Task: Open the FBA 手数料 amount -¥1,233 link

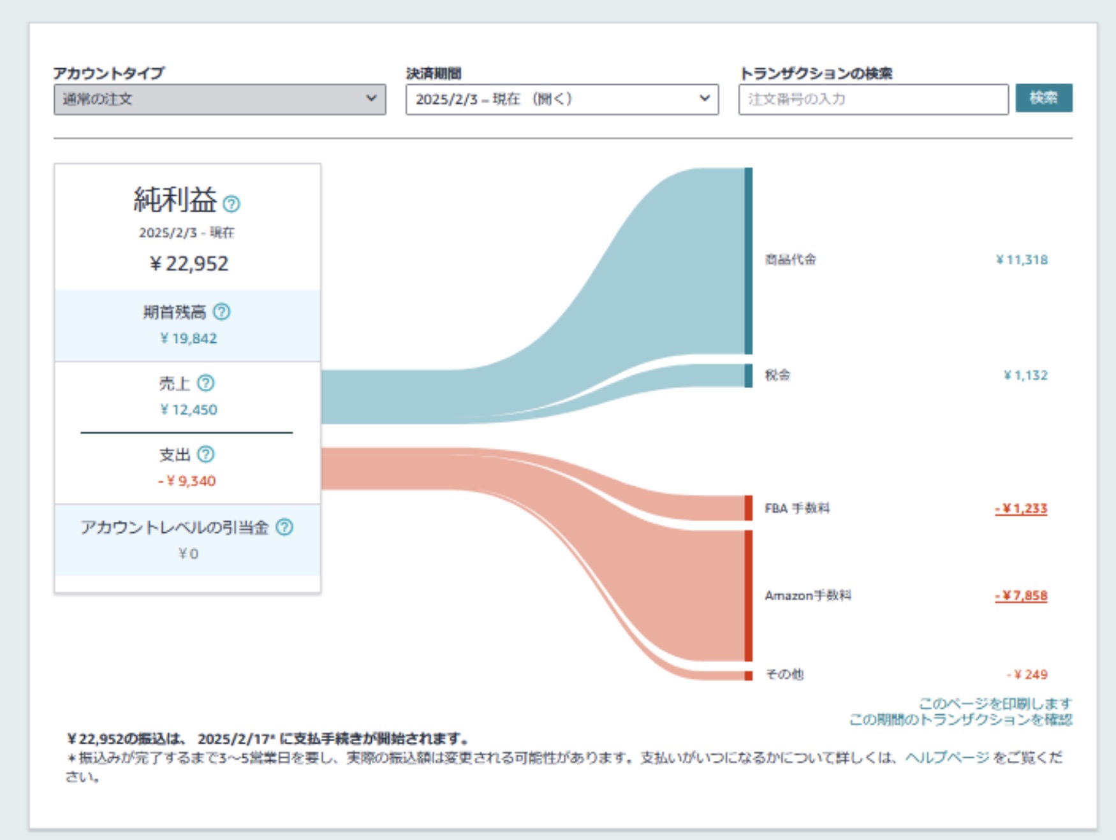Action: (1021, 509)
